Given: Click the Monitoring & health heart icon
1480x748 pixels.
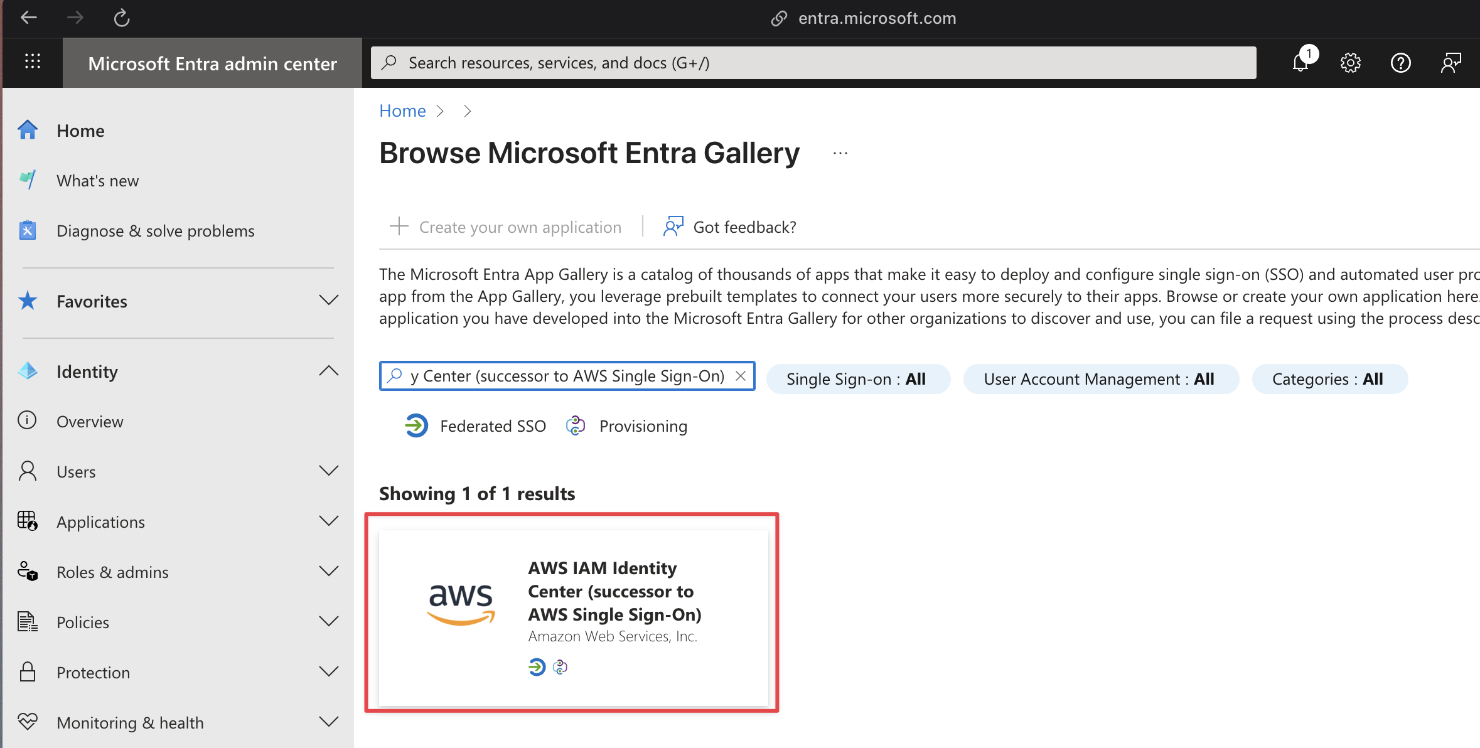Looking at the screenshot, I should [28, 722].
